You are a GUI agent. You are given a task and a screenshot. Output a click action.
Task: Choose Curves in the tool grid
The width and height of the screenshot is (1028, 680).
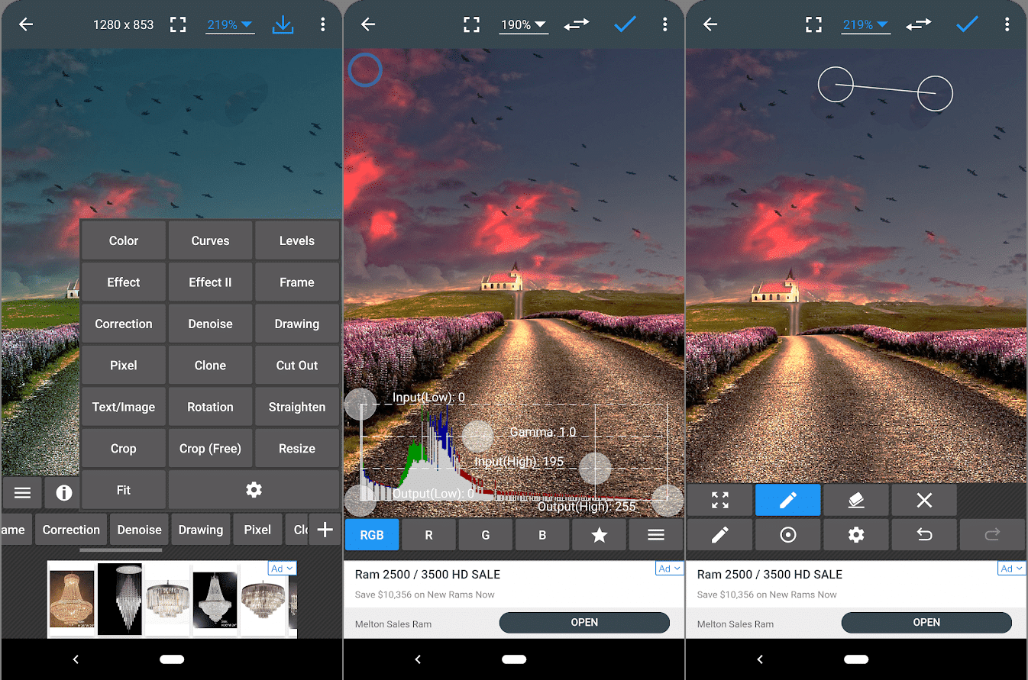tap(210, 240)
